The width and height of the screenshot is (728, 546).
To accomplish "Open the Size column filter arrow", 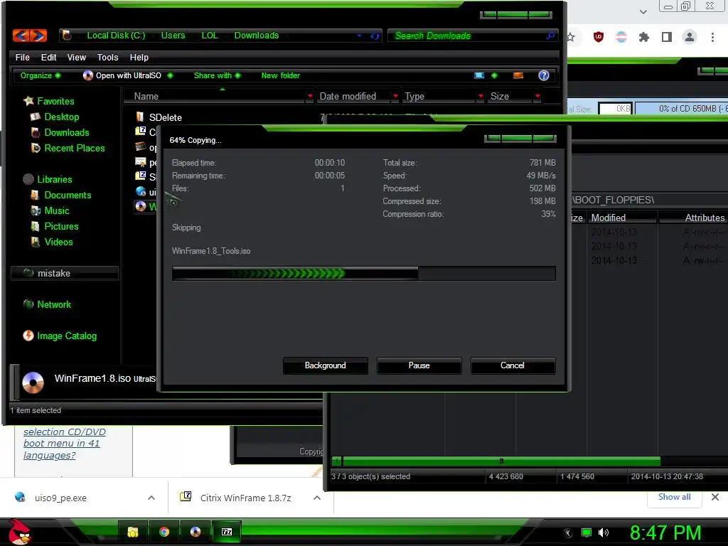I will click(537, 96).
